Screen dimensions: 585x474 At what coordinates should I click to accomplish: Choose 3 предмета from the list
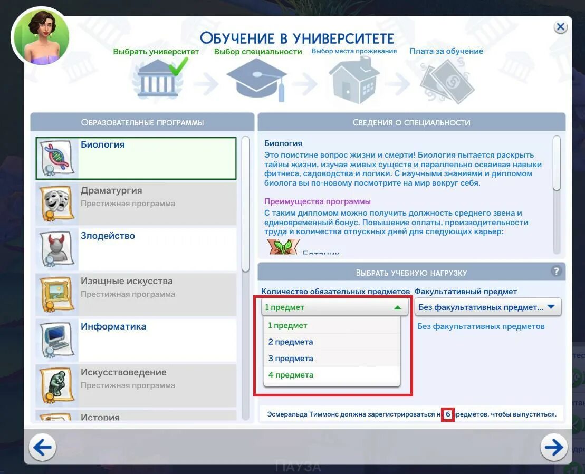tap(332, 359)
